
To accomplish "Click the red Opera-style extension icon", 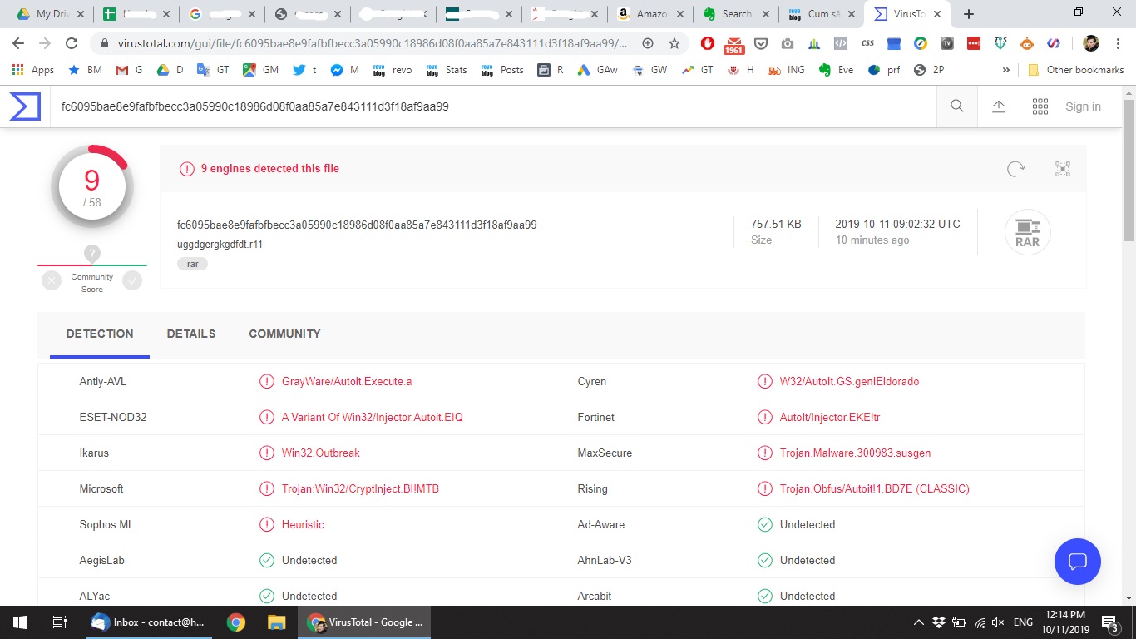I will point(707,43).
